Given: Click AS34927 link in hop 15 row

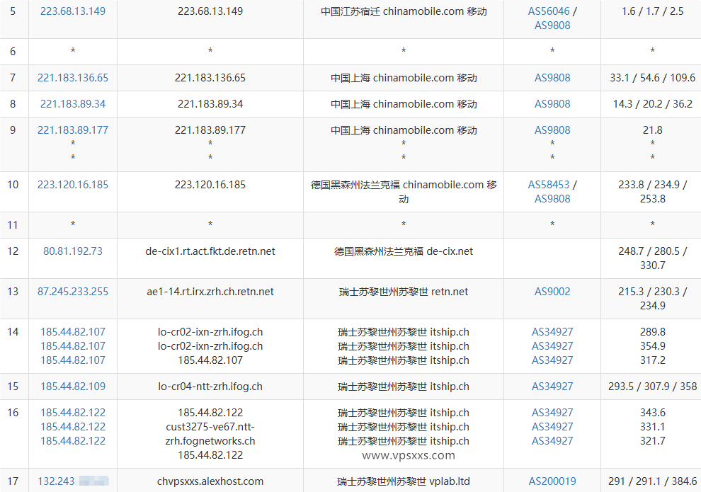Looking at the screenshot, I should click(552, 387).
